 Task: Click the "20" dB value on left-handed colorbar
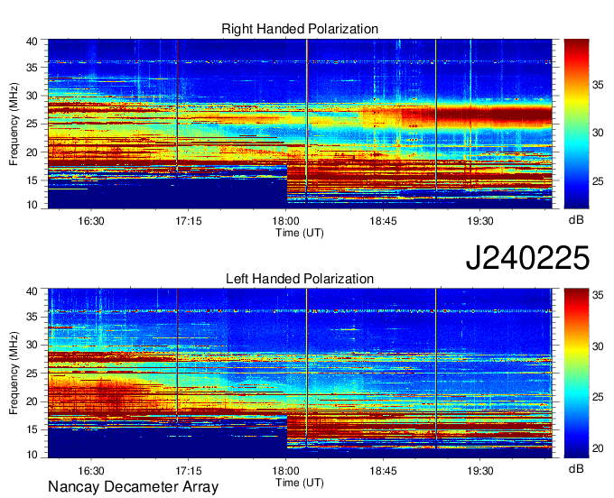tap(598, 448)
